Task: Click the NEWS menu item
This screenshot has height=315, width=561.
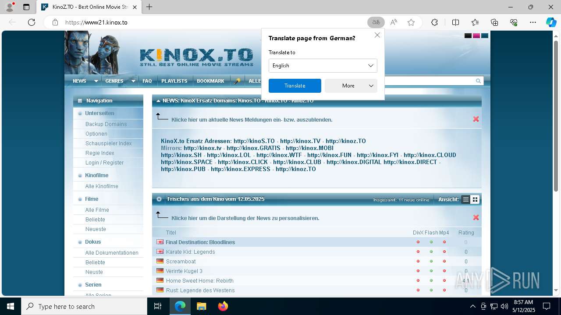Action: [x=79, y=81]
